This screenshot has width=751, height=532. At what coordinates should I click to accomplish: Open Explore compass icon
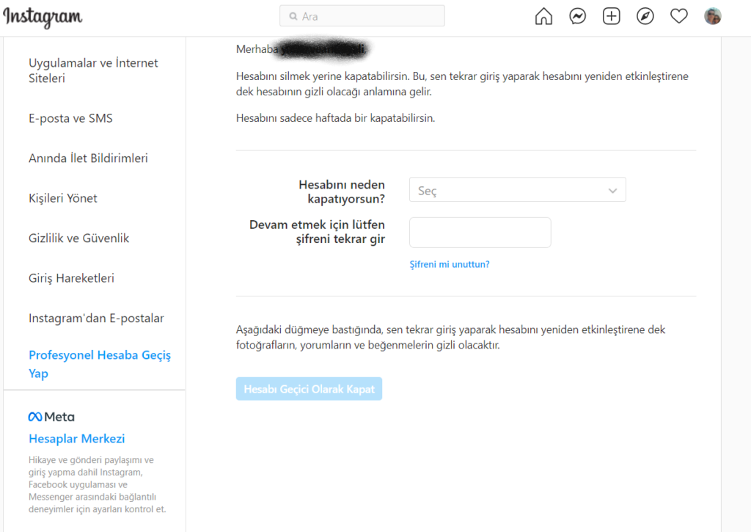point(645,16)
